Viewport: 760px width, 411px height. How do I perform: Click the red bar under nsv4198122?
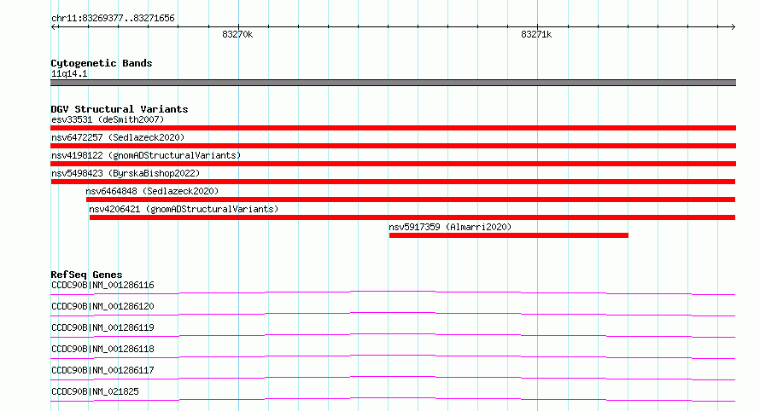click(393, 164)
